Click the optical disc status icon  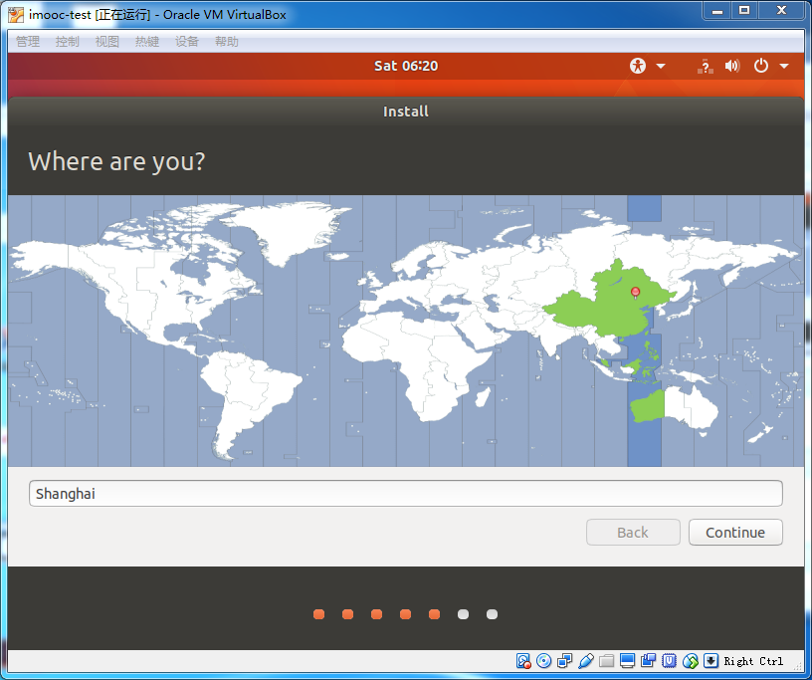pyautogui.click(x=543, y=661)
